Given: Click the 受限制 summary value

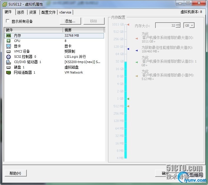Looking at the screenshot, I should 70,51.
